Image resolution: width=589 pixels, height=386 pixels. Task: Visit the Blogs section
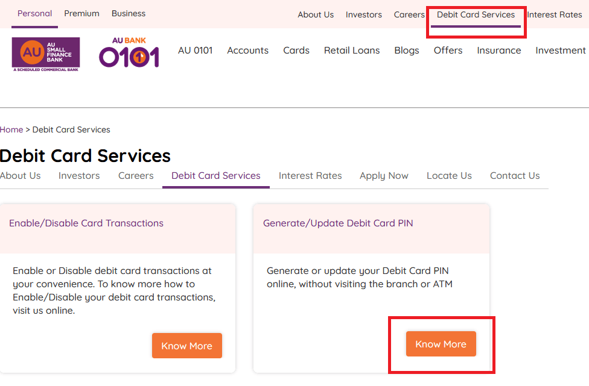pos(407,51)
